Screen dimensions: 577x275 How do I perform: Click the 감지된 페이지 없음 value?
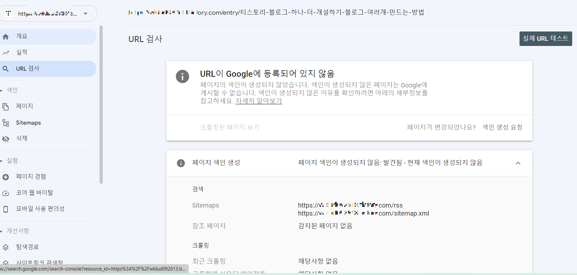325,226
